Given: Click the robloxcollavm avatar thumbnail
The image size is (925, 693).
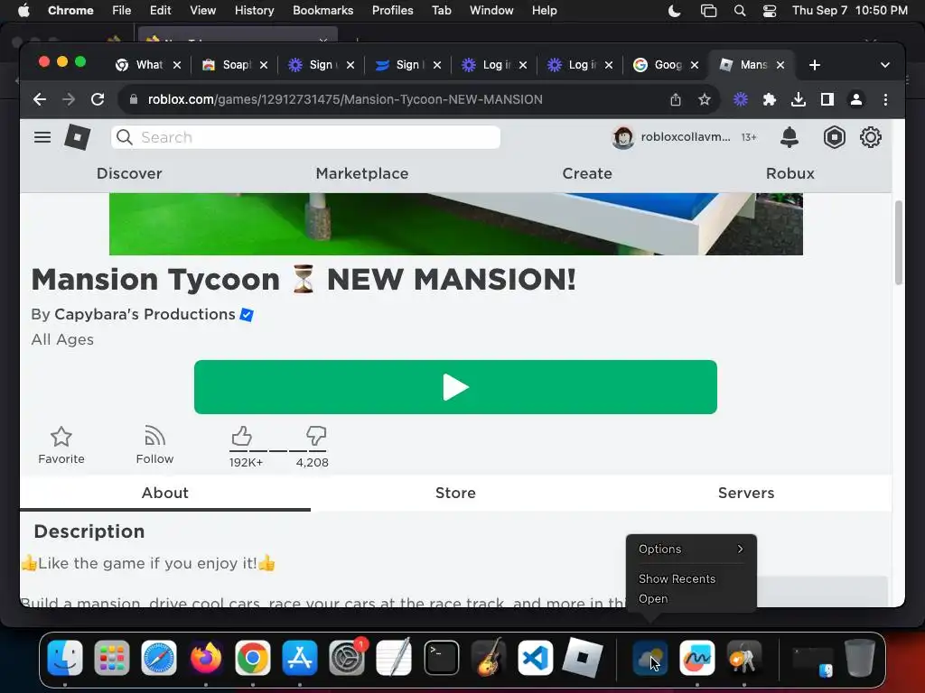Looking at the screenshot, I should click(622, 137).
